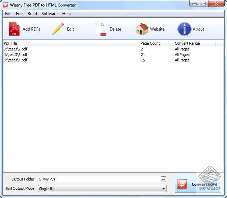The height and width of the screenshot is (198, 227).
Task: Browse output folder with the ellipsis button
Action: click(x=164, y=179)
